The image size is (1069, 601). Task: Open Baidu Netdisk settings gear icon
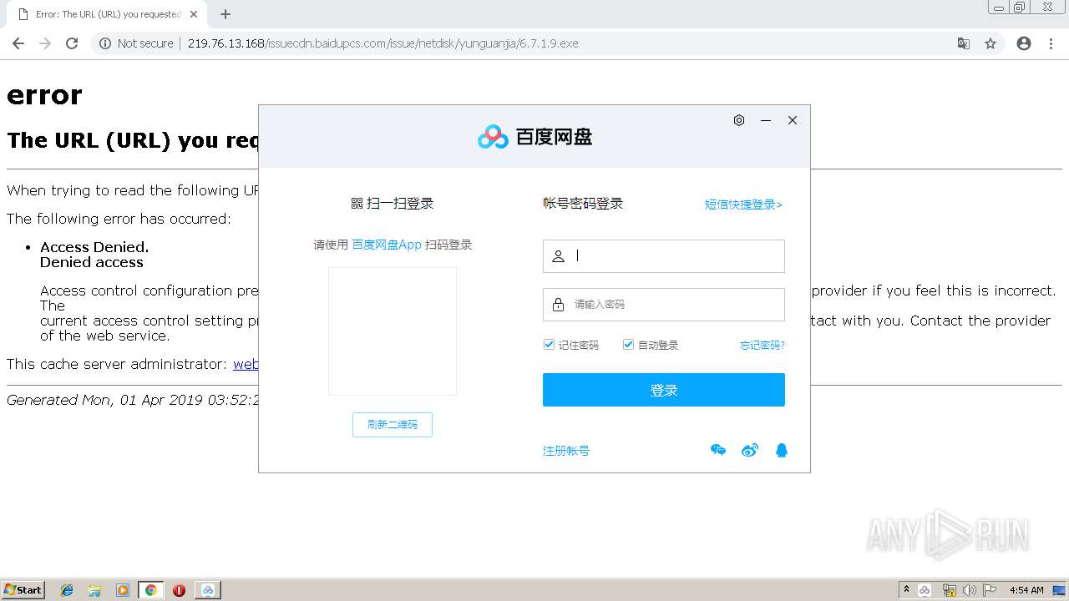739,120
